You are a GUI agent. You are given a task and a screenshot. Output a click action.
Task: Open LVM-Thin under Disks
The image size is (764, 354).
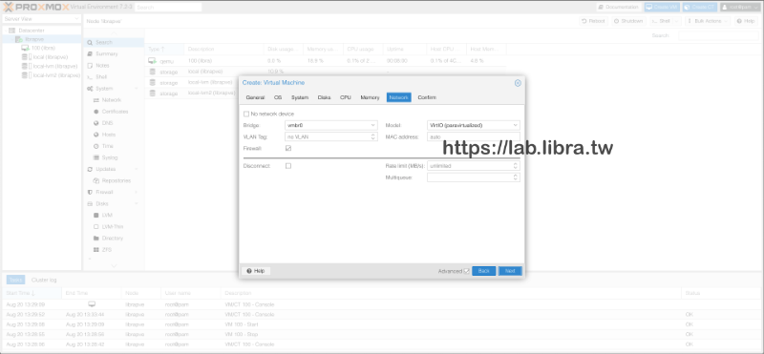pos(114,227)
